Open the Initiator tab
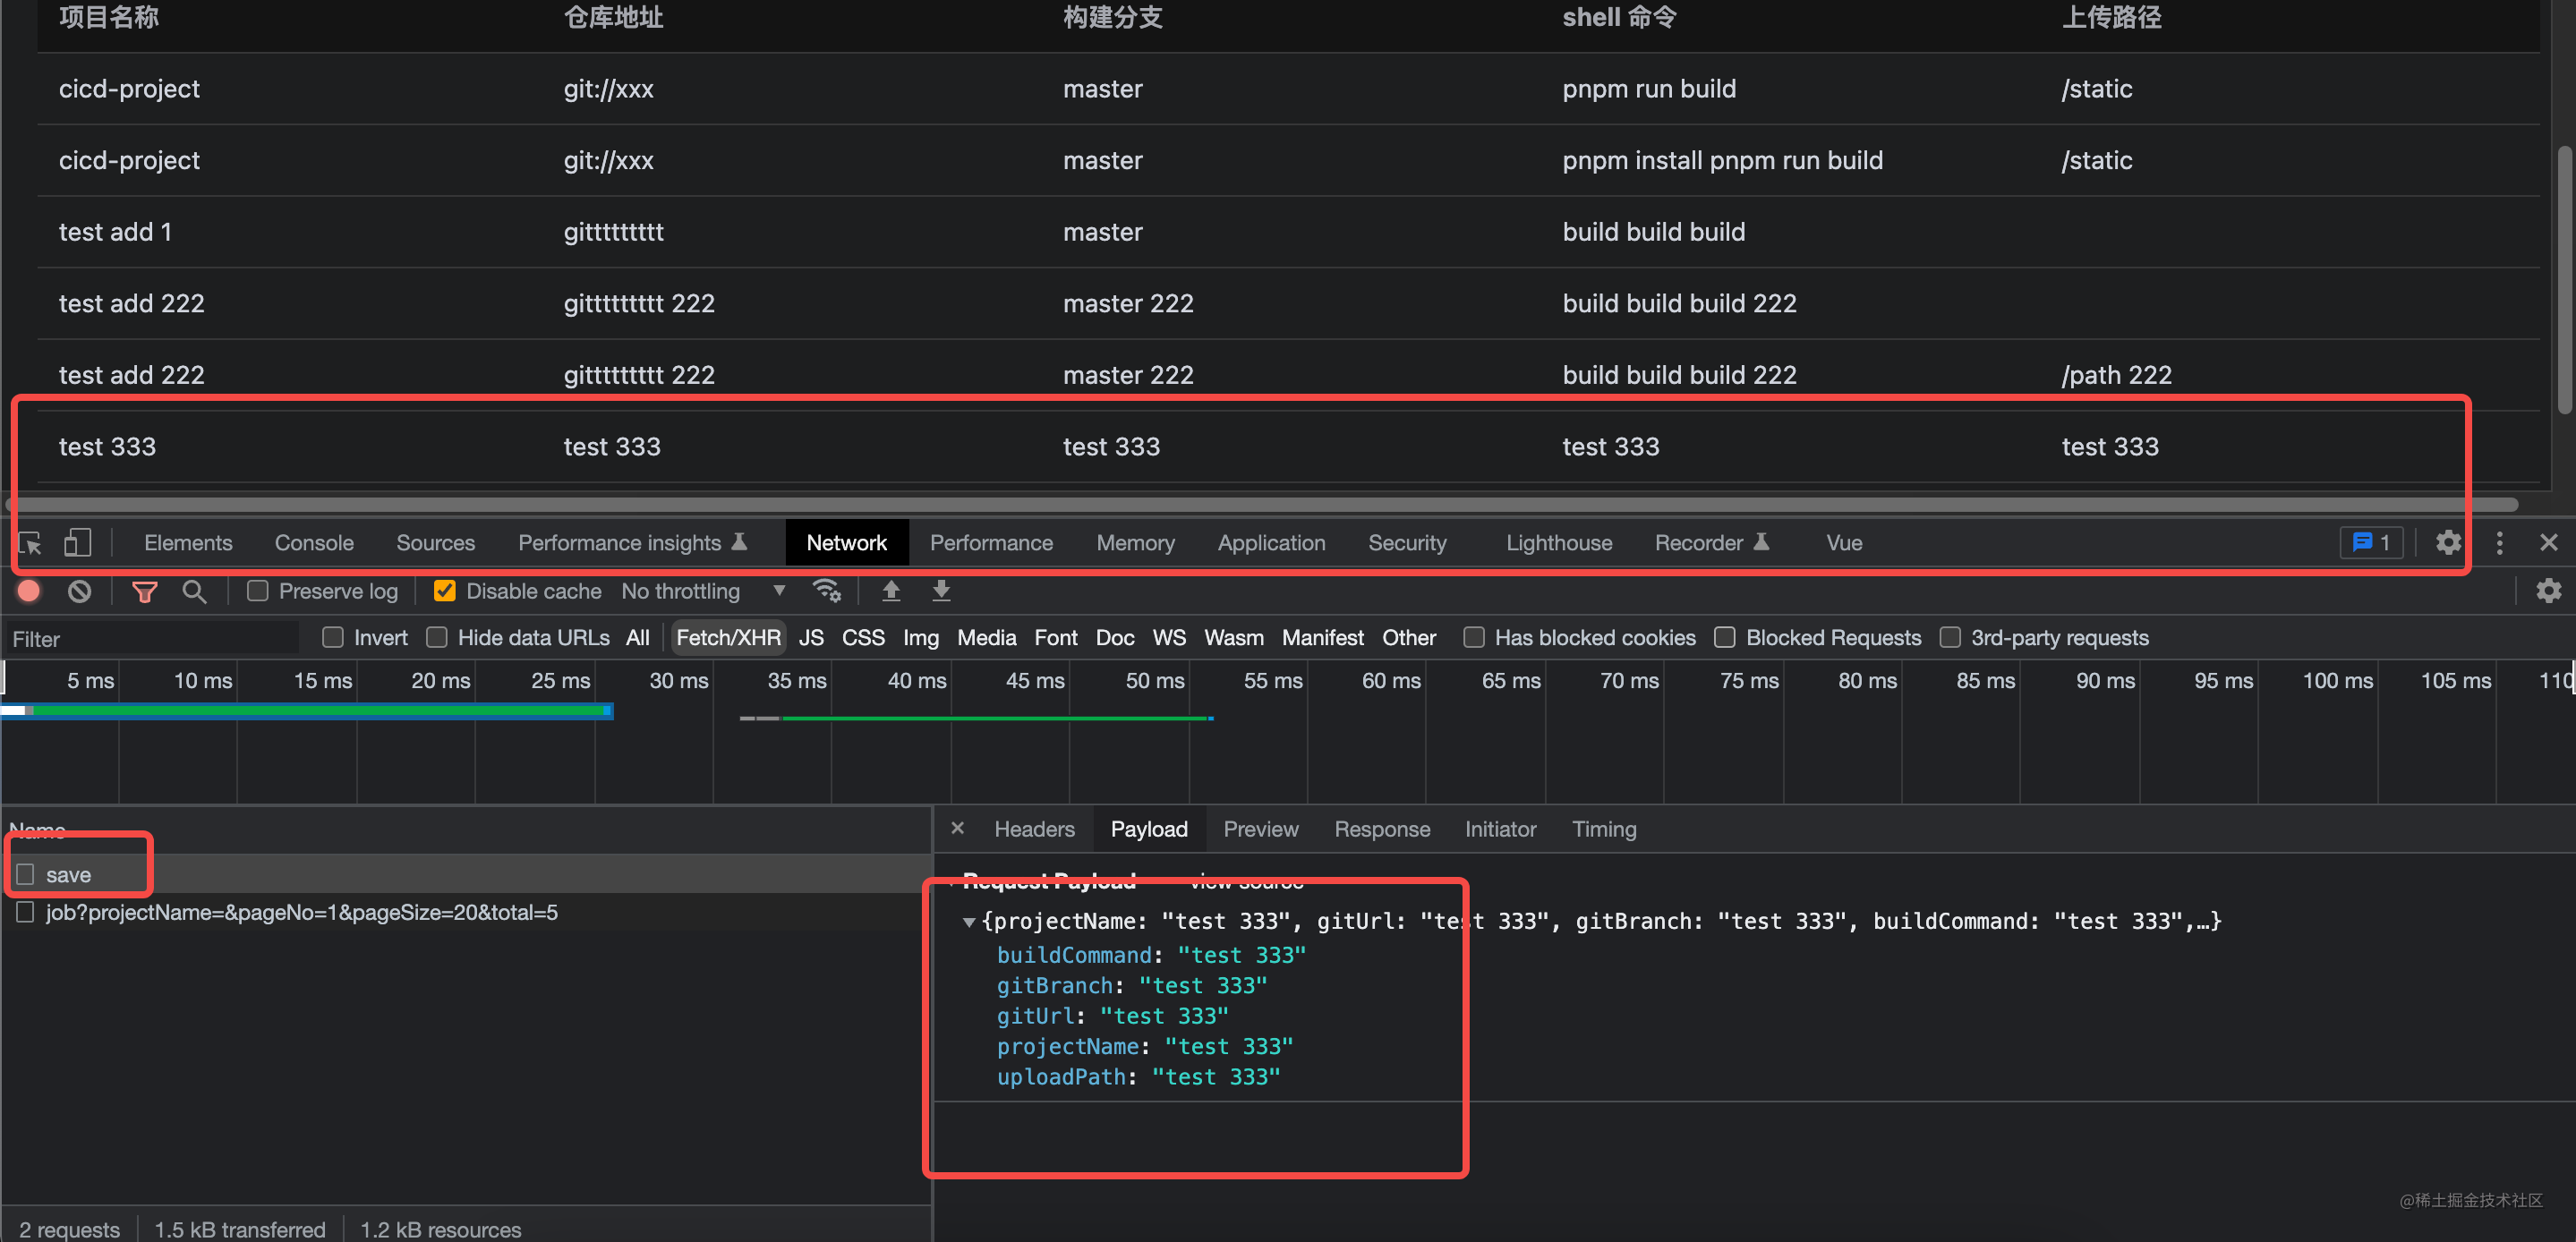The width and height of the screenshot is (2576, 1242). (x=1500, y=829)
